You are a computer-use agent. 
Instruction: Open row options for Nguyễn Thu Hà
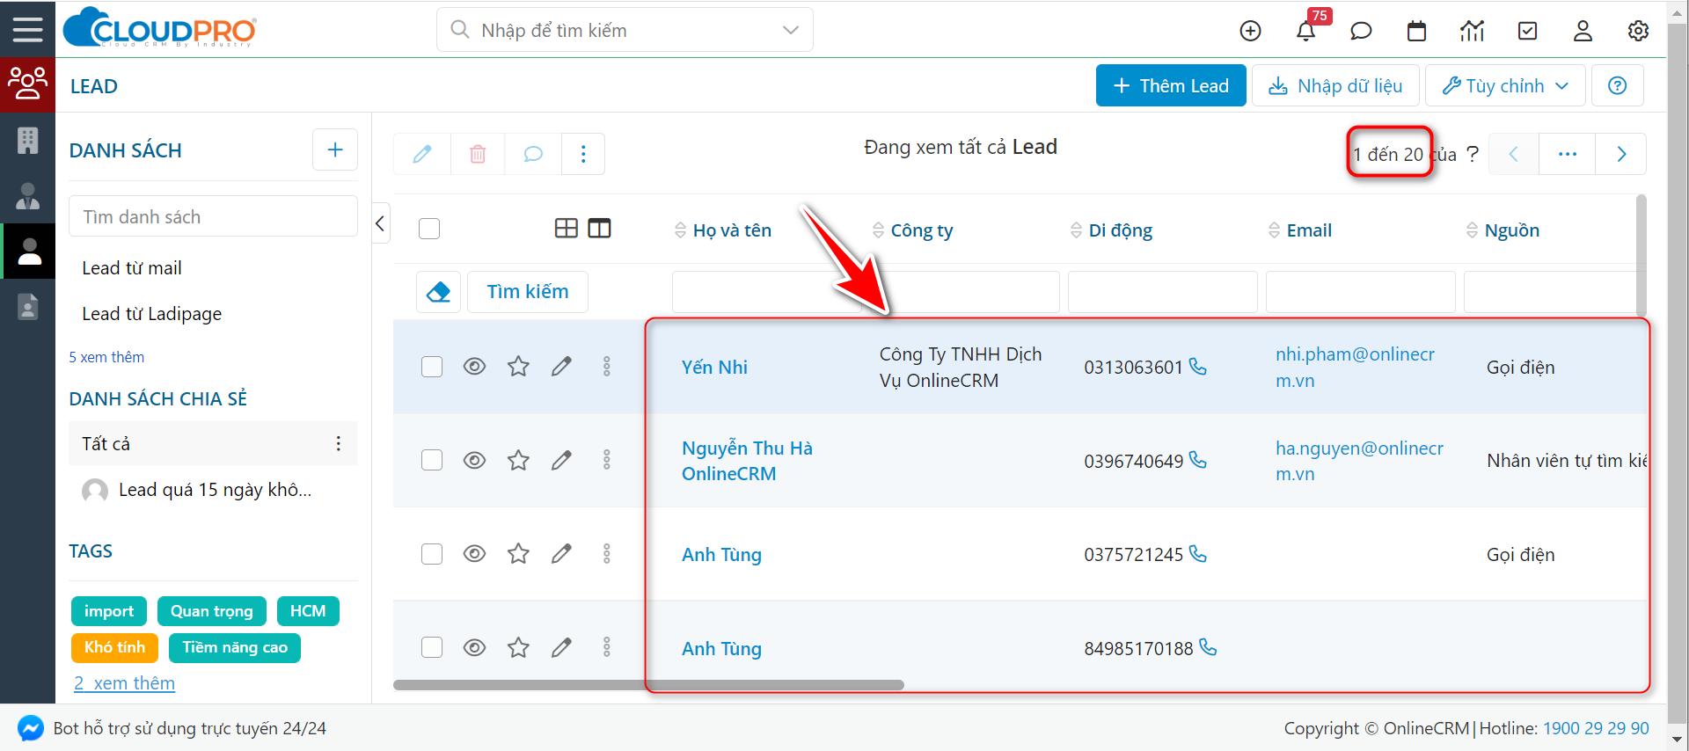pos(606,460)
